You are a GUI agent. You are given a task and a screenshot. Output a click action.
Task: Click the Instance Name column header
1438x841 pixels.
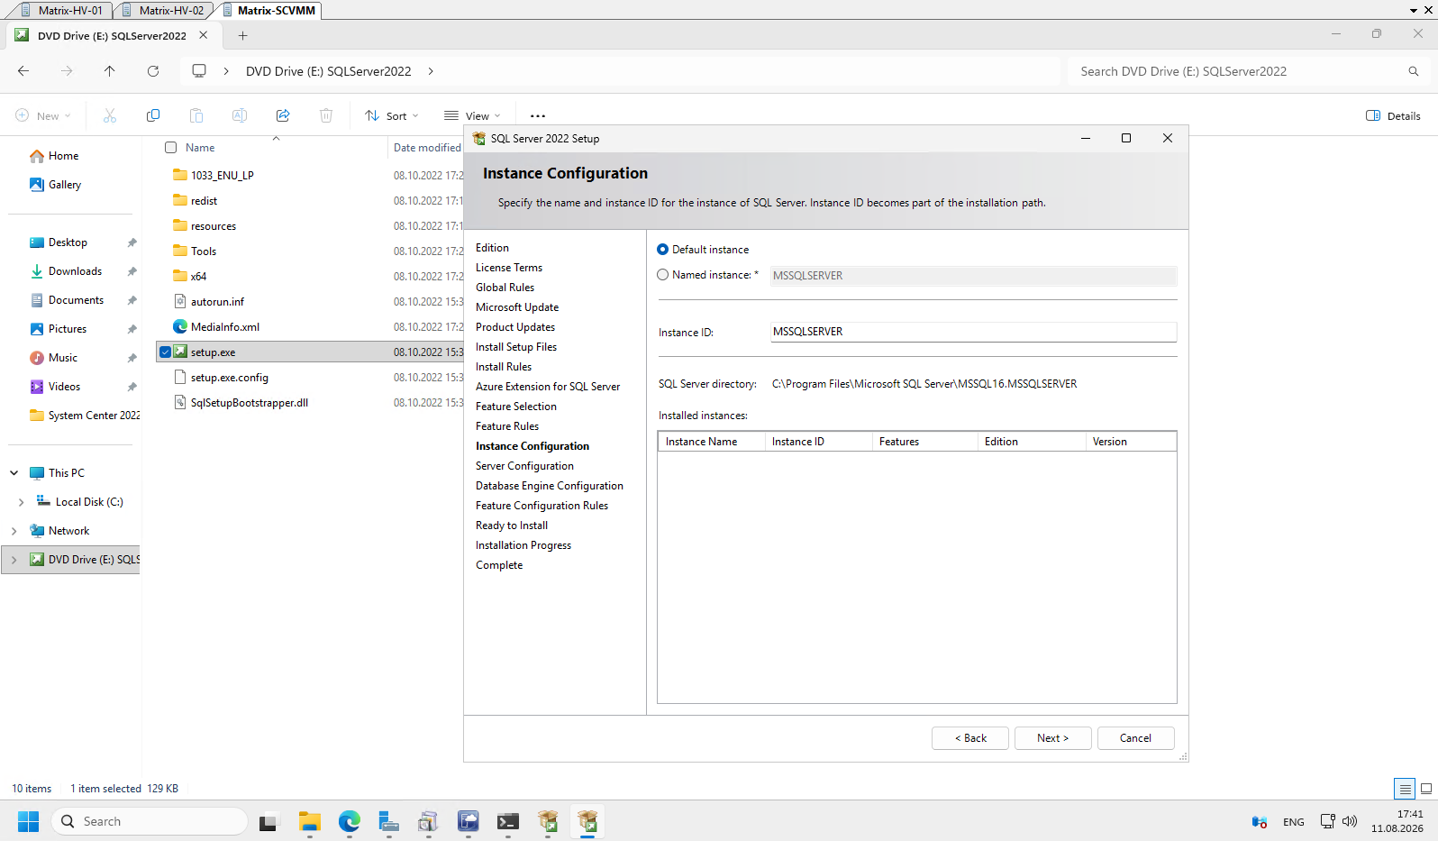click(x=712, y=442)
